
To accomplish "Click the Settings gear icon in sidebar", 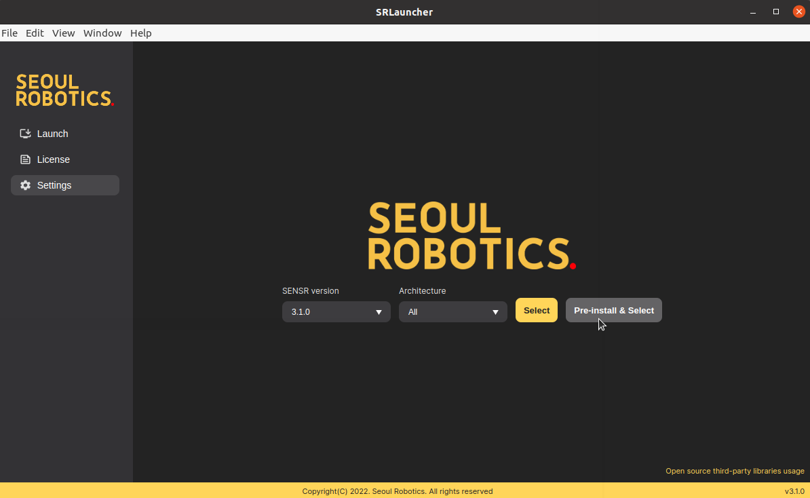I will click(x=25, y=185).
